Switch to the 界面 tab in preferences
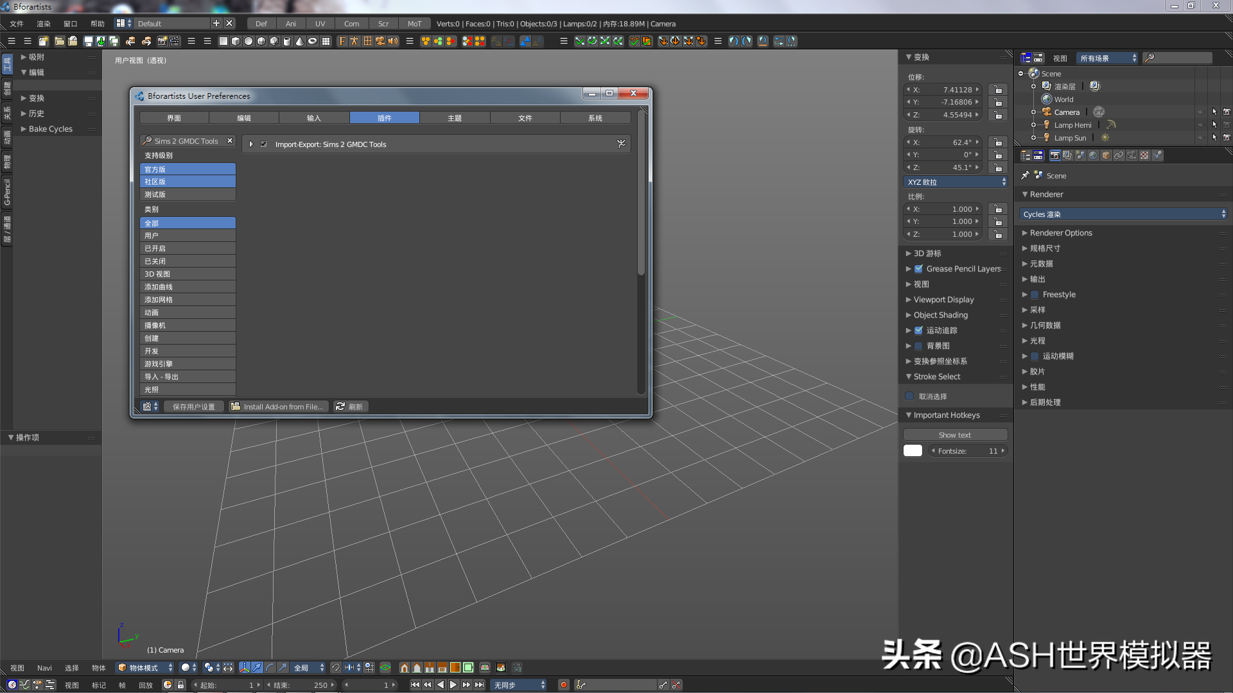 174,117
